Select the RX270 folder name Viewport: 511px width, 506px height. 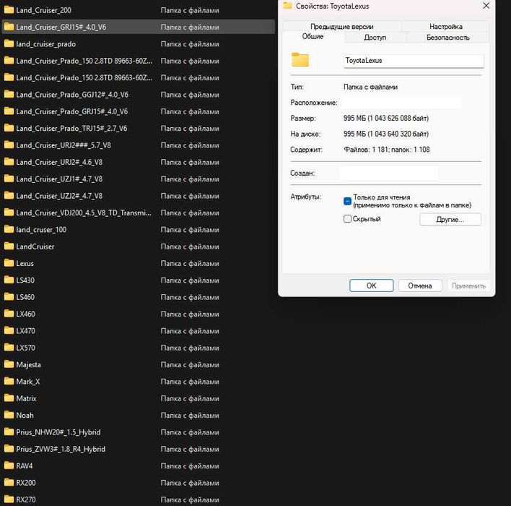click(26, 499)
